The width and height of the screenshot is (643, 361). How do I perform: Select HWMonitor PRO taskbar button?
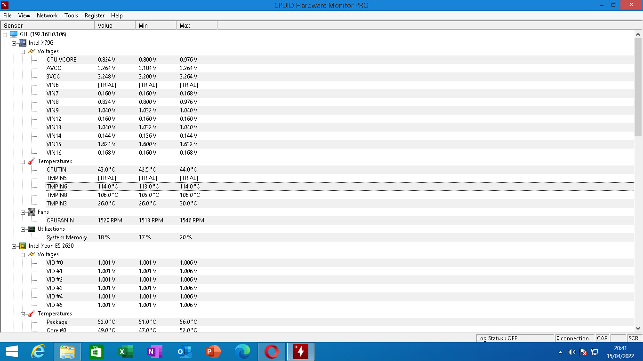[301, 352]
